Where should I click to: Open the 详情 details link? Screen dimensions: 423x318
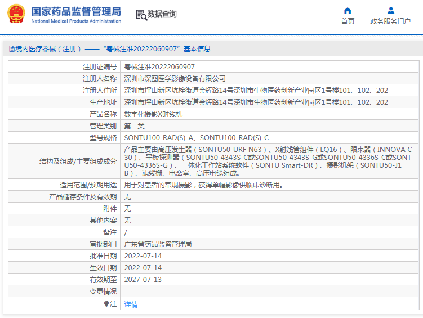131,304
